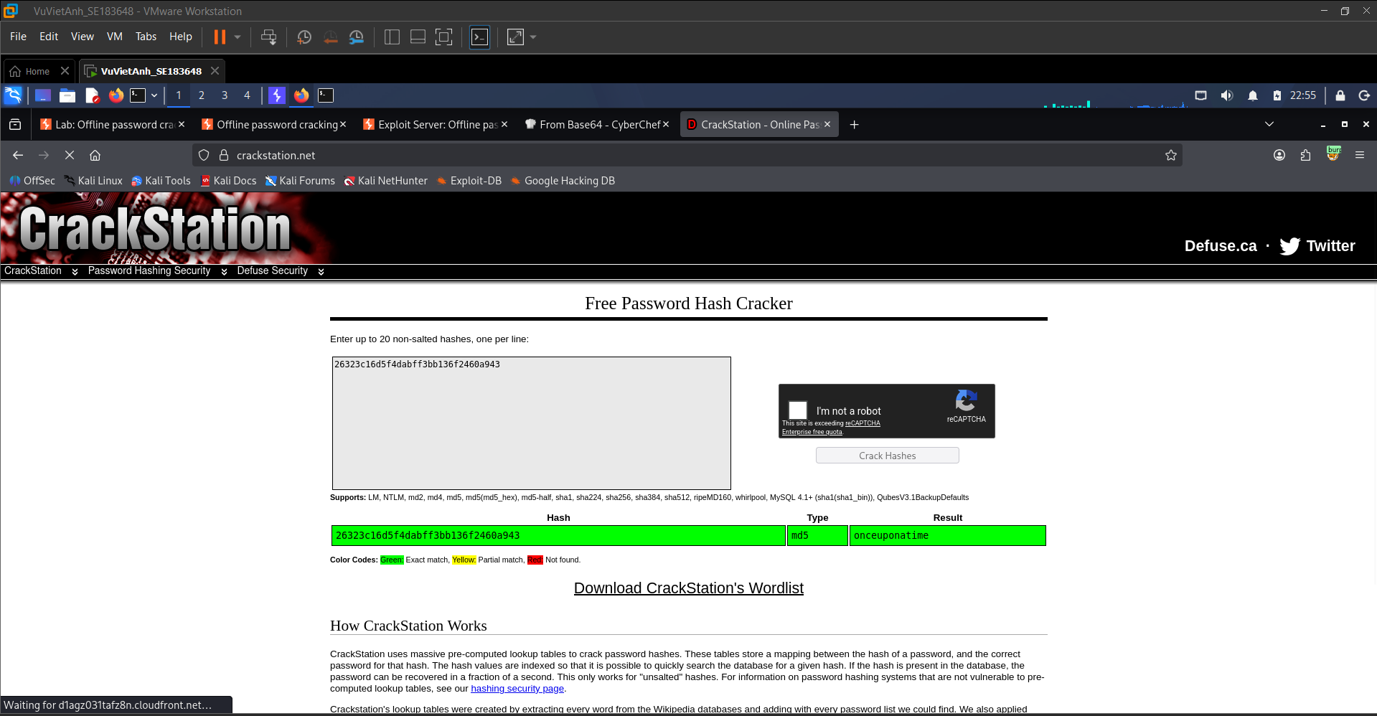Stop loading the page
Screen dimensions: 1377x716
[70, 155]
